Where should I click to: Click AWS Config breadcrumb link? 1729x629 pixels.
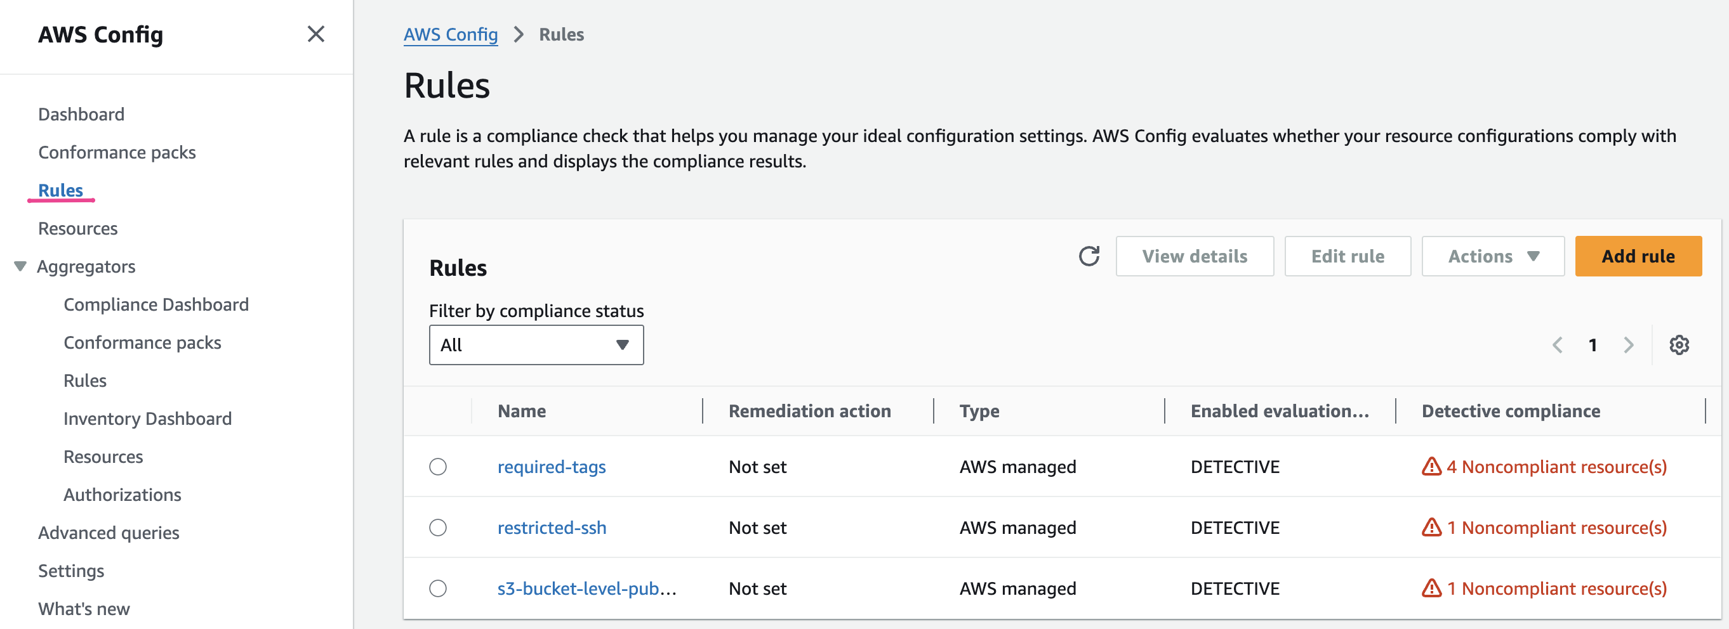click(451, 35)
